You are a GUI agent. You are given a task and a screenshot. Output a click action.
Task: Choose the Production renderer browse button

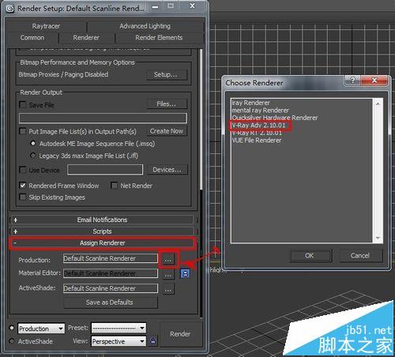[x=168, y=260]
